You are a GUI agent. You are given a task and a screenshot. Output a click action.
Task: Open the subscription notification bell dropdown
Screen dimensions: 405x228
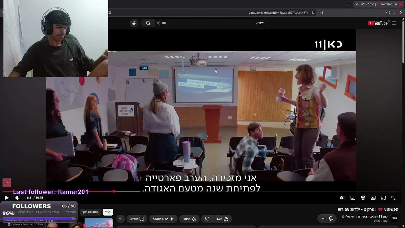pyautogui.click(x=327, y=218)
